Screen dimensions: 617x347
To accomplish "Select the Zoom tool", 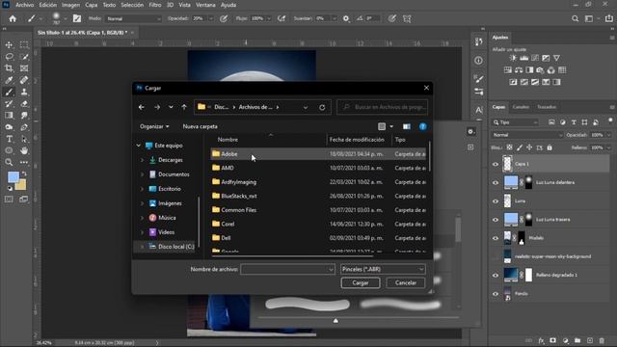I will 9,162.
